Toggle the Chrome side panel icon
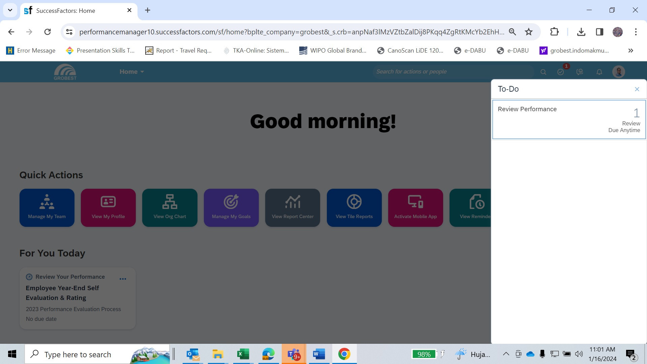The image size is (647, 364). (x=599, y=32)
